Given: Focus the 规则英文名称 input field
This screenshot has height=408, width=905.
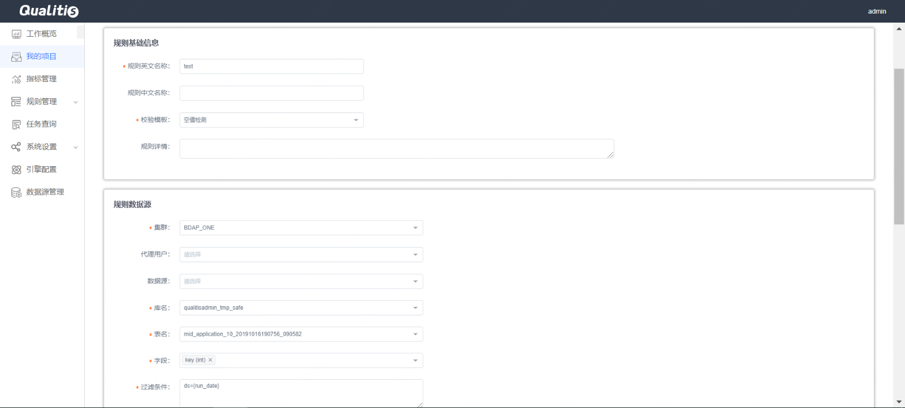Looking at the screenshot, I should (x=271, y=66).
